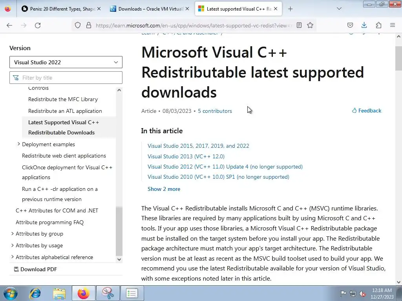Go back with the browser back arrow
This screenshot has width=402, height=301.
pos(9,25)
